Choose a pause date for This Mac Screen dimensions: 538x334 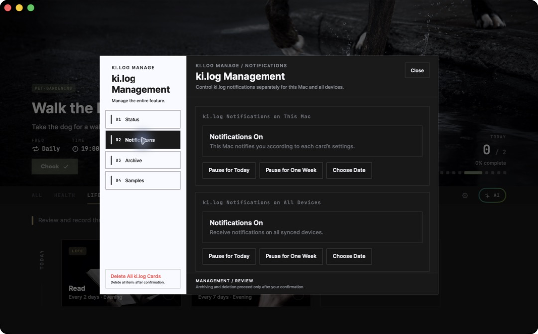click(x=349, y=170)
